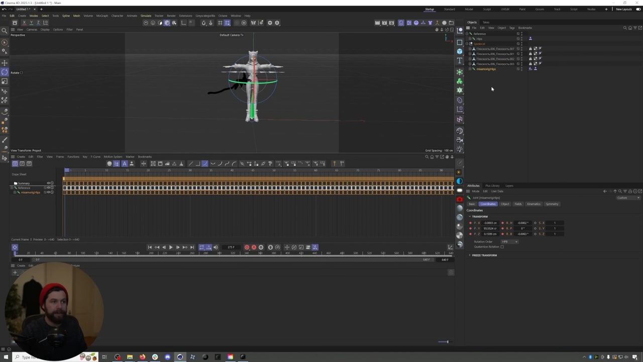Switch timeline to F-Curve mode icon
This screenshot has width=643, height=362.
click(22, 163)
